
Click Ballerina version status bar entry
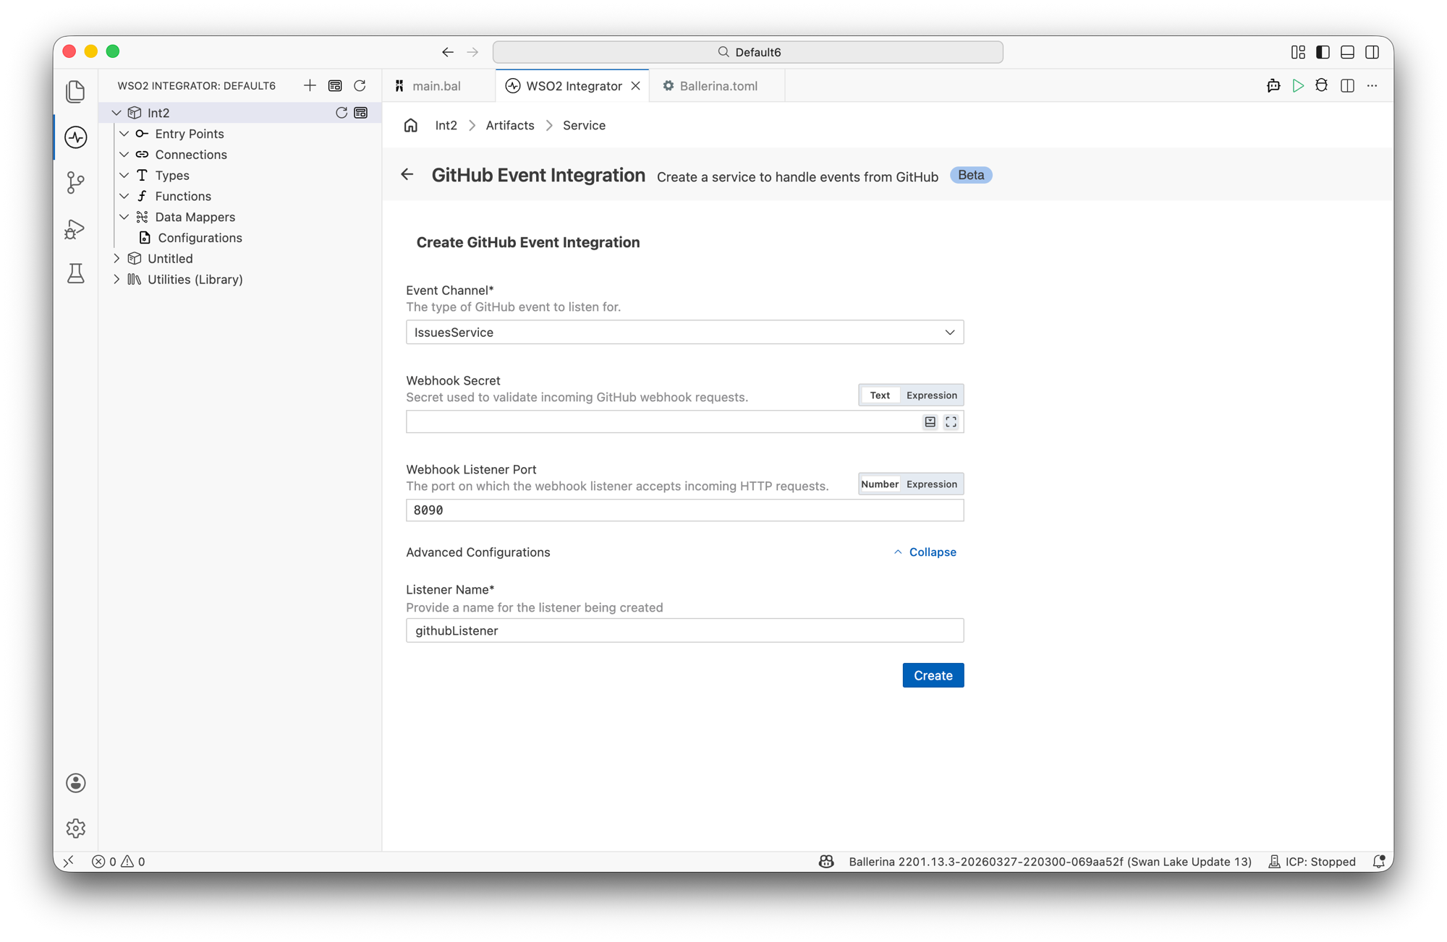coord(1050,862)
